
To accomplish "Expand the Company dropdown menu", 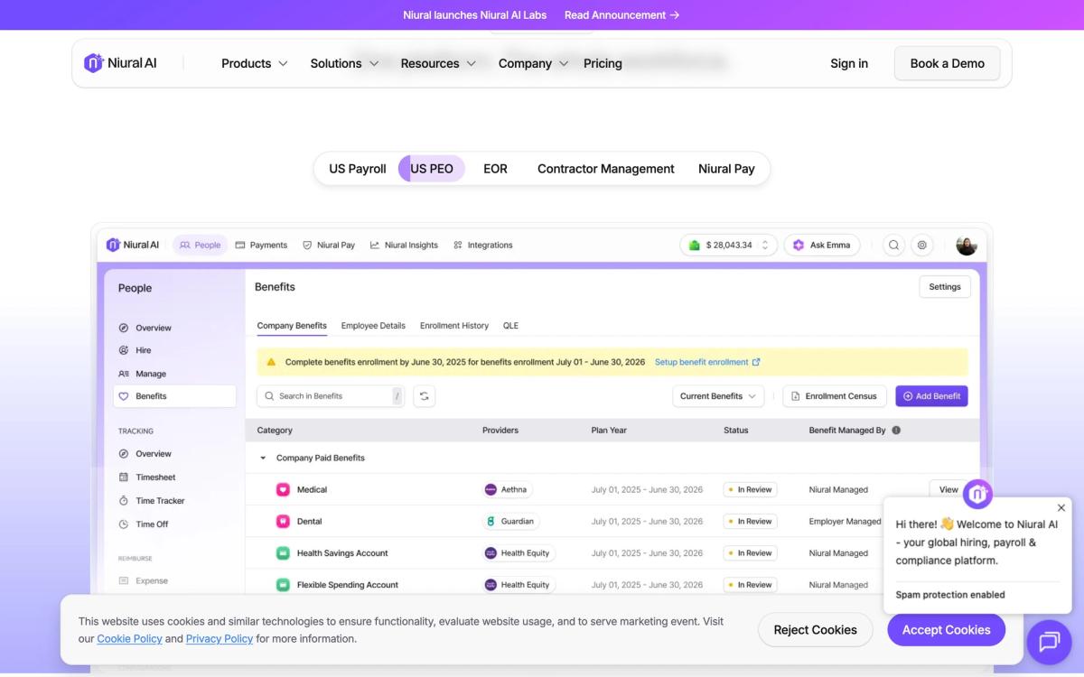I will tap(534, 63).
